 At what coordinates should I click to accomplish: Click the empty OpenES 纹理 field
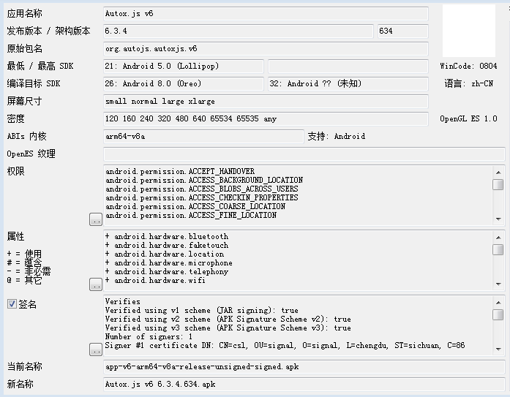(304, 154)
